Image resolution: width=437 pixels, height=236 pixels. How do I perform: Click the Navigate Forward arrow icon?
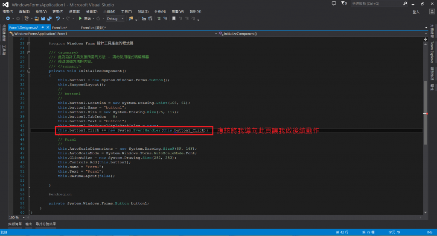(18, 18)
